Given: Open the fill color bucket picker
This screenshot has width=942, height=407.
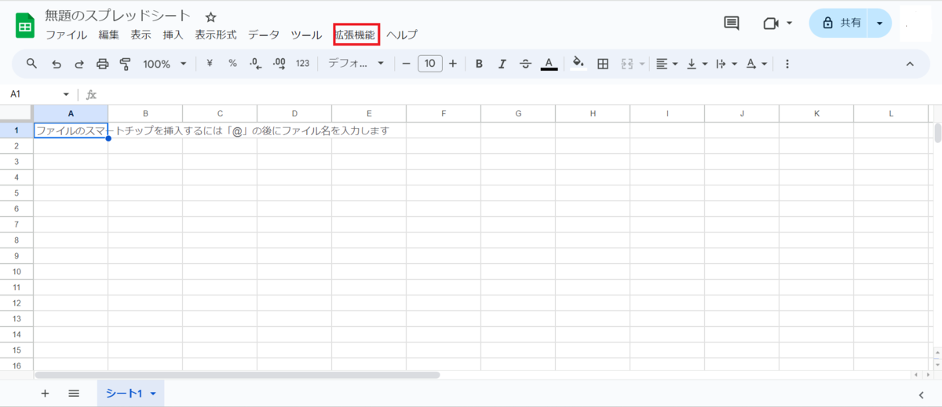Looking at the screenshot, I should point(579,64).
